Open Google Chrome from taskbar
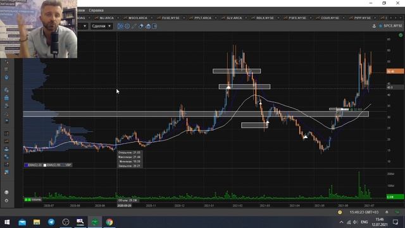The width and height of the screenshot is (405, 228). pos(109,222)
